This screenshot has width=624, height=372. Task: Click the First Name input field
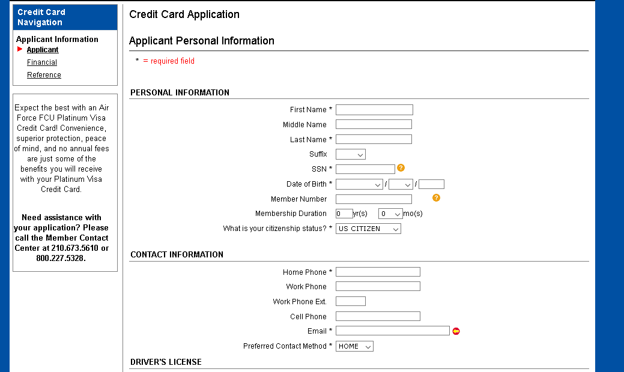[374, 109]
